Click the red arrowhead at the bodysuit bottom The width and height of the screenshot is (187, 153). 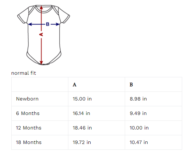[x=41, y=63]
